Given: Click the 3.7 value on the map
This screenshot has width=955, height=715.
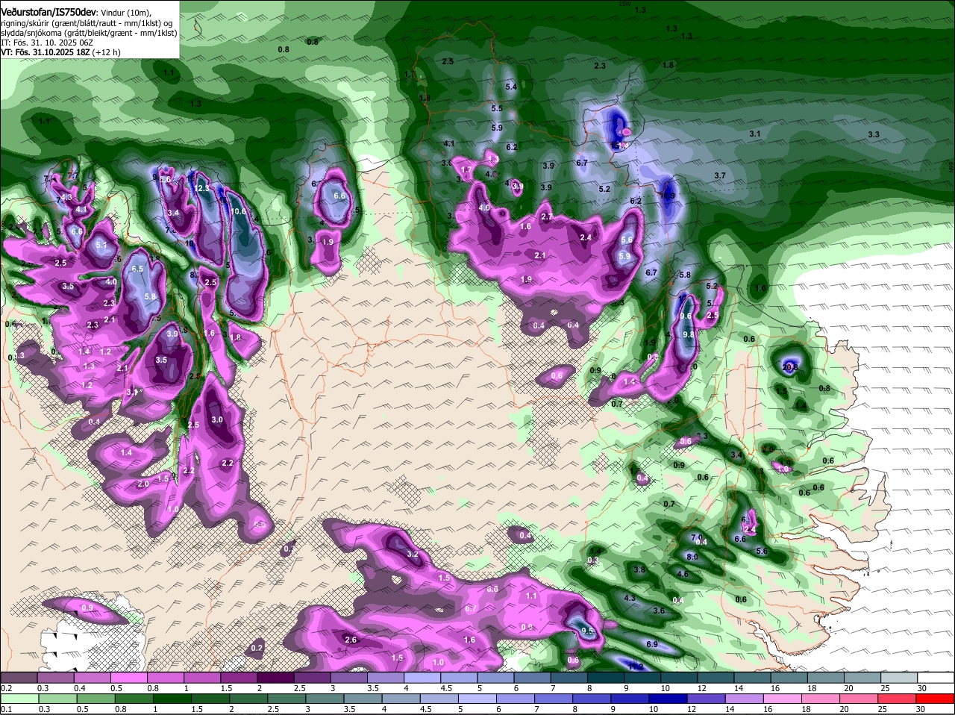Looking at the screenshot, I should (720, 175).
